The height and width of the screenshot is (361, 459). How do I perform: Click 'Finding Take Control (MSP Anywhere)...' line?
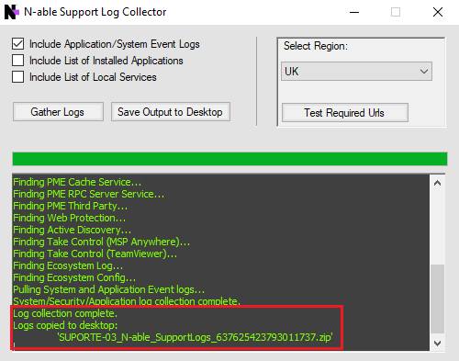101,242
